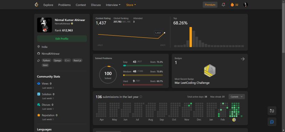Click the submissions info circle icon
This screenshot has height=132, width=285.
click(141, 97)
